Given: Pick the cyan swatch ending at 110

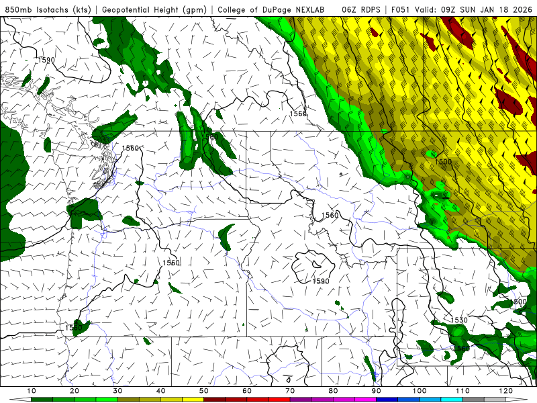Looking at the screenshot, I should (x=452, y=400).
